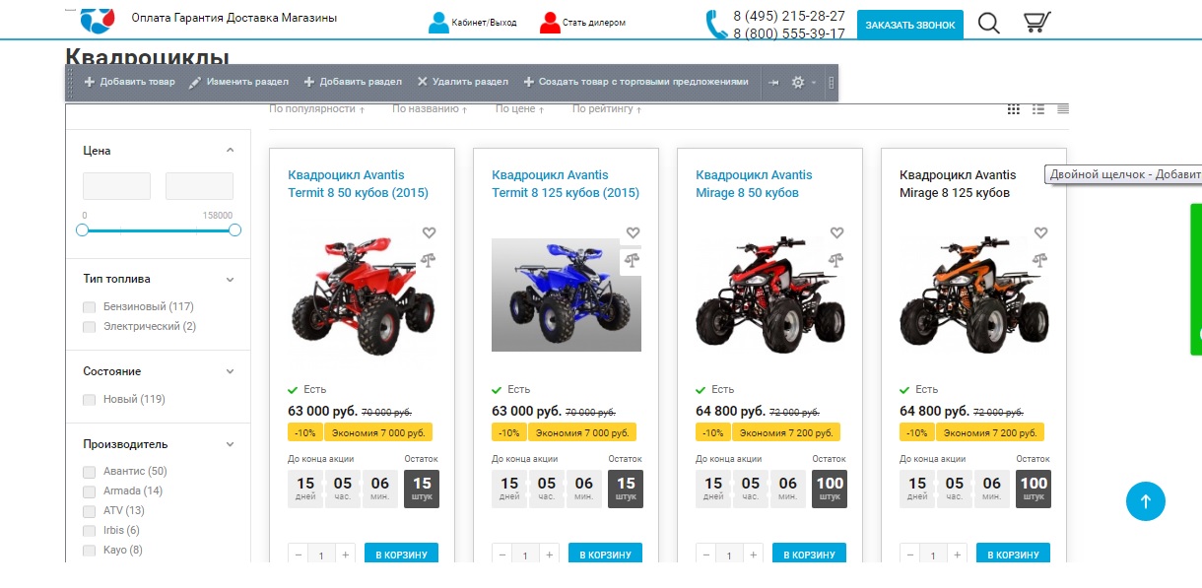The image size is (1202, 588).
Task: Expand the Производитель filter chevron
Action: (x=231, y=445)
